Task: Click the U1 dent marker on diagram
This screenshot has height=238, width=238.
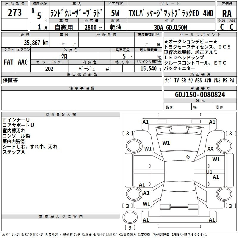Action: point(209,172)
